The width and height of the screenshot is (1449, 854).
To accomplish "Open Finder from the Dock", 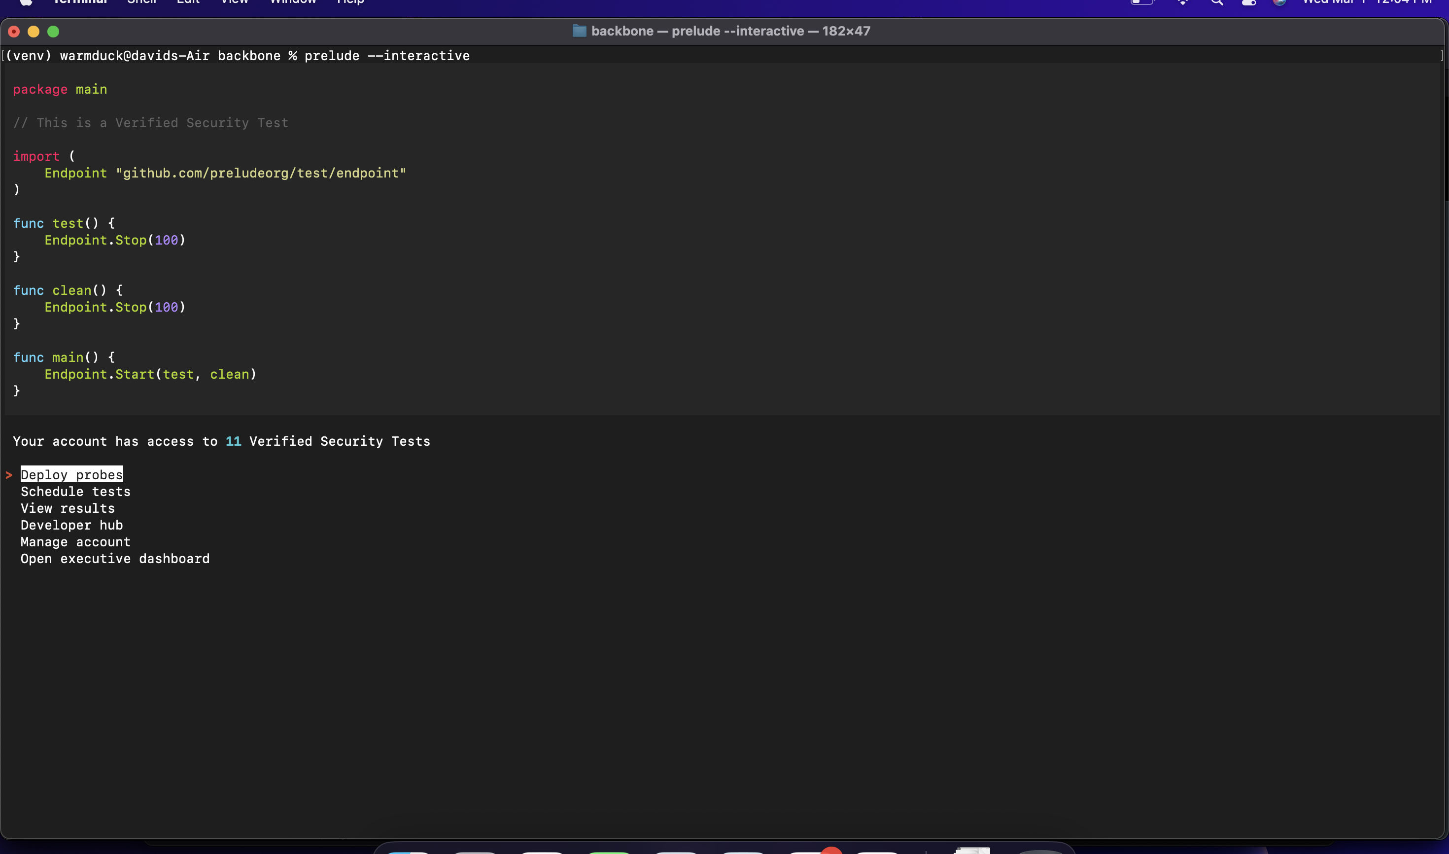I will [x=408, y=851].
